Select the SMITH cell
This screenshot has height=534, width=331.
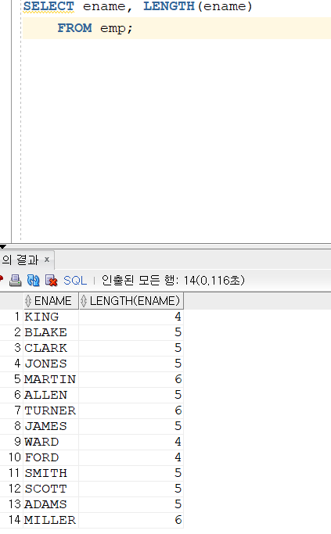51,473
